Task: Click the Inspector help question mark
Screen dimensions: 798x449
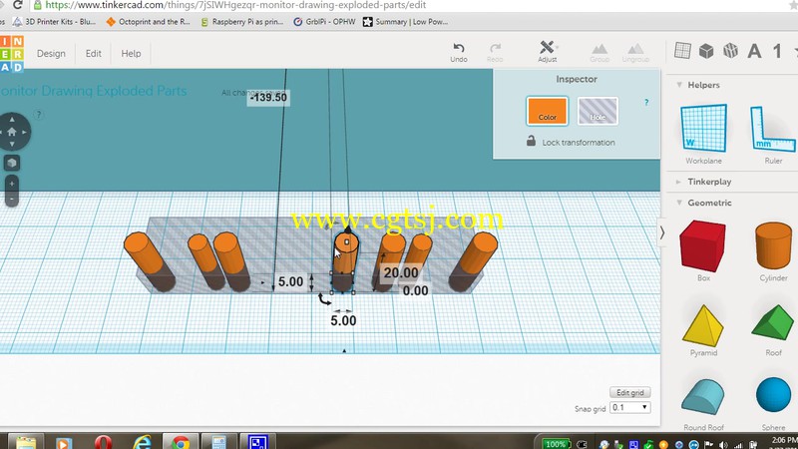Action: [x=646, y=103]
